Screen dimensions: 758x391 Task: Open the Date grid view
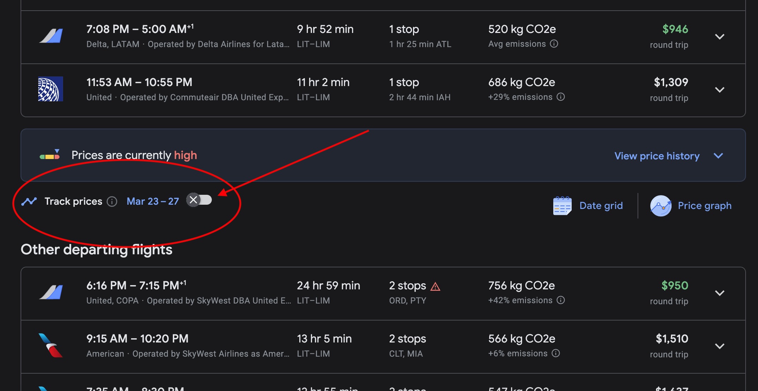[x=601, y=206]
